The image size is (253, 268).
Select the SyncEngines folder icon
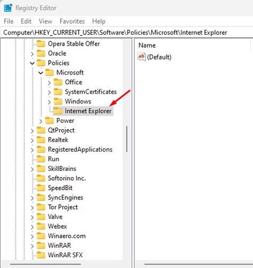click(x=41, y=198)
